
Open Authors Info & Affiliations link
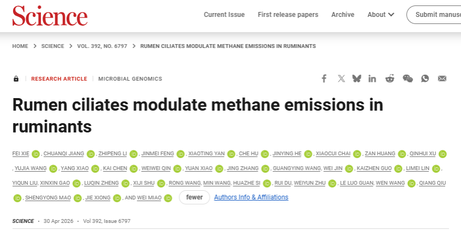click(x=251, y=197)
